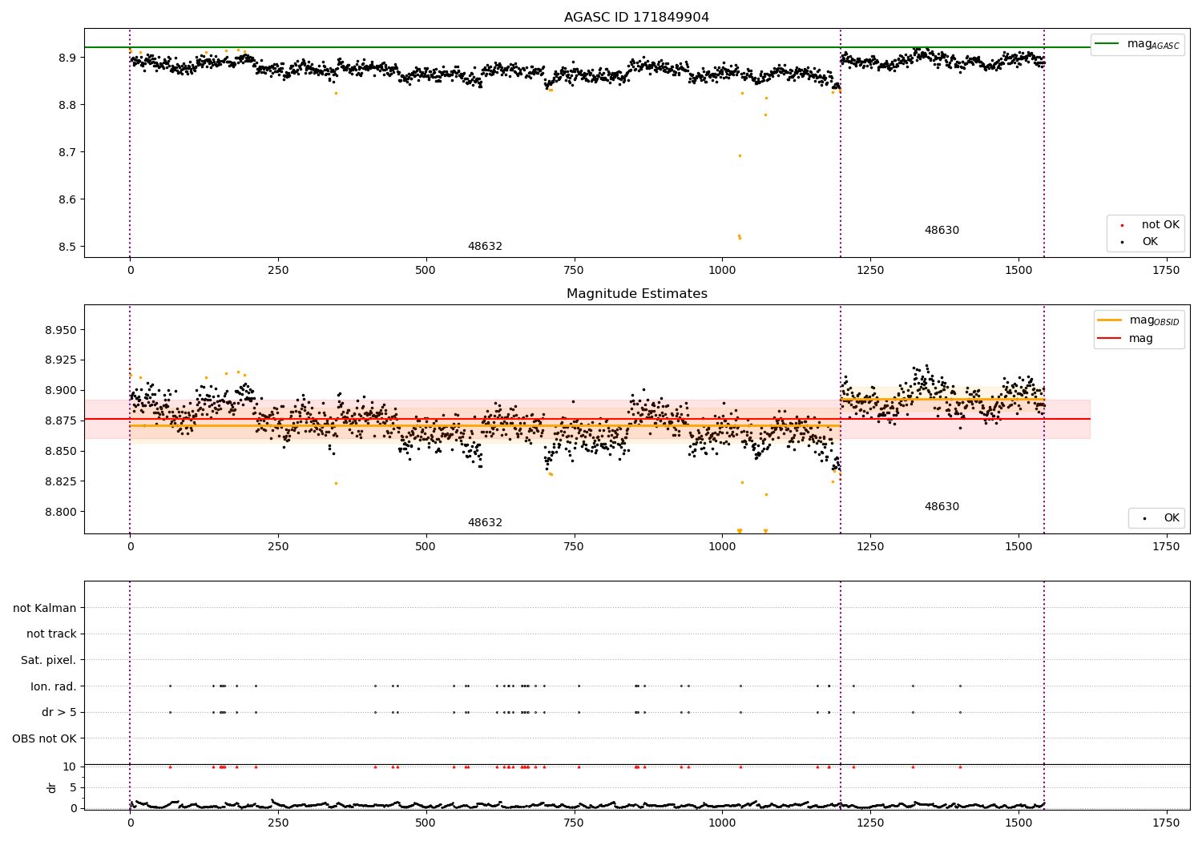The height and width of the screenshot is (841, 1202).
Task: Click the 8.9 tick label in the top plot
Action: [67, 58]
